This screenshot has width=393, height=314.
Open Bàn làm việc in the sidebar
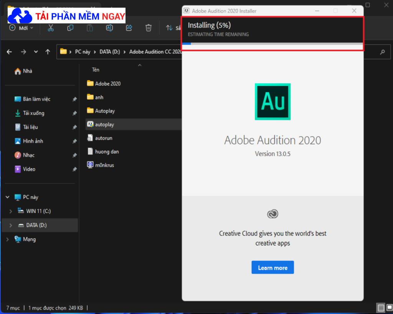click(36, 99)
